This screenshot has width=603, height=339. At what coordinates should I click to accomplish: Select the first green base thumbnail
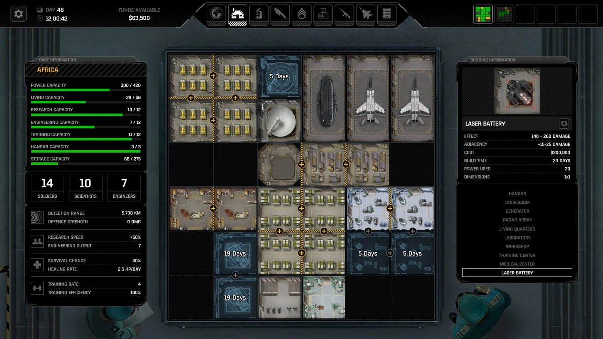pos(482,14)
